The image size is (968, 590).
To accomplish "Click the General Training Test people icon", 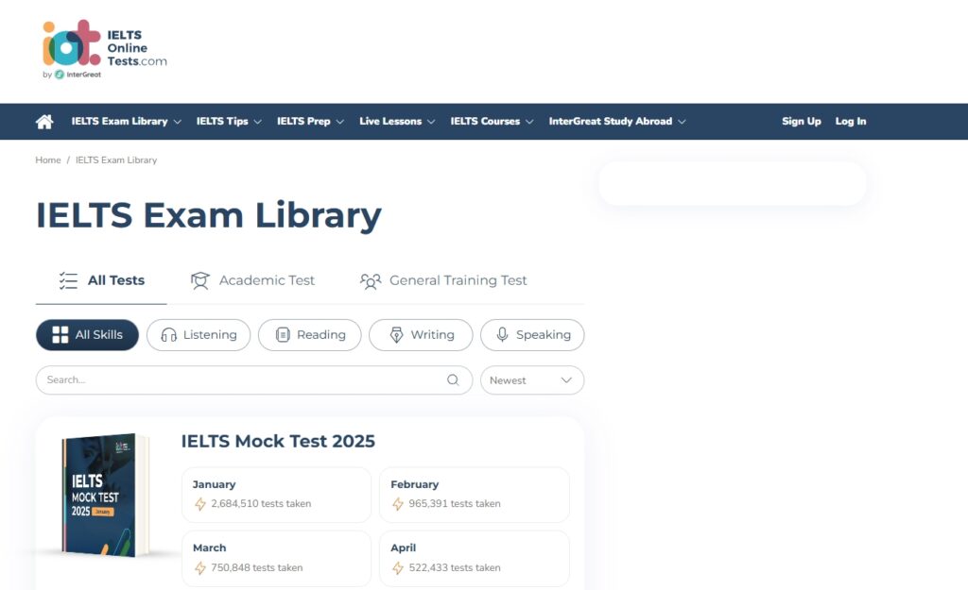I will click(x=371, y=281).
